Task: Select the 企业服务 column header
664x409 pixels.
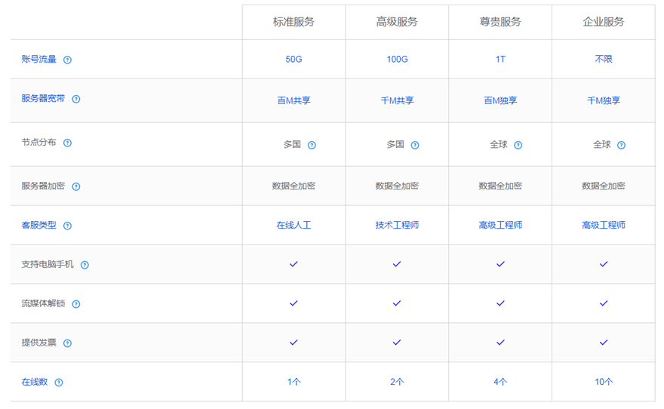Action: (604, 22)
